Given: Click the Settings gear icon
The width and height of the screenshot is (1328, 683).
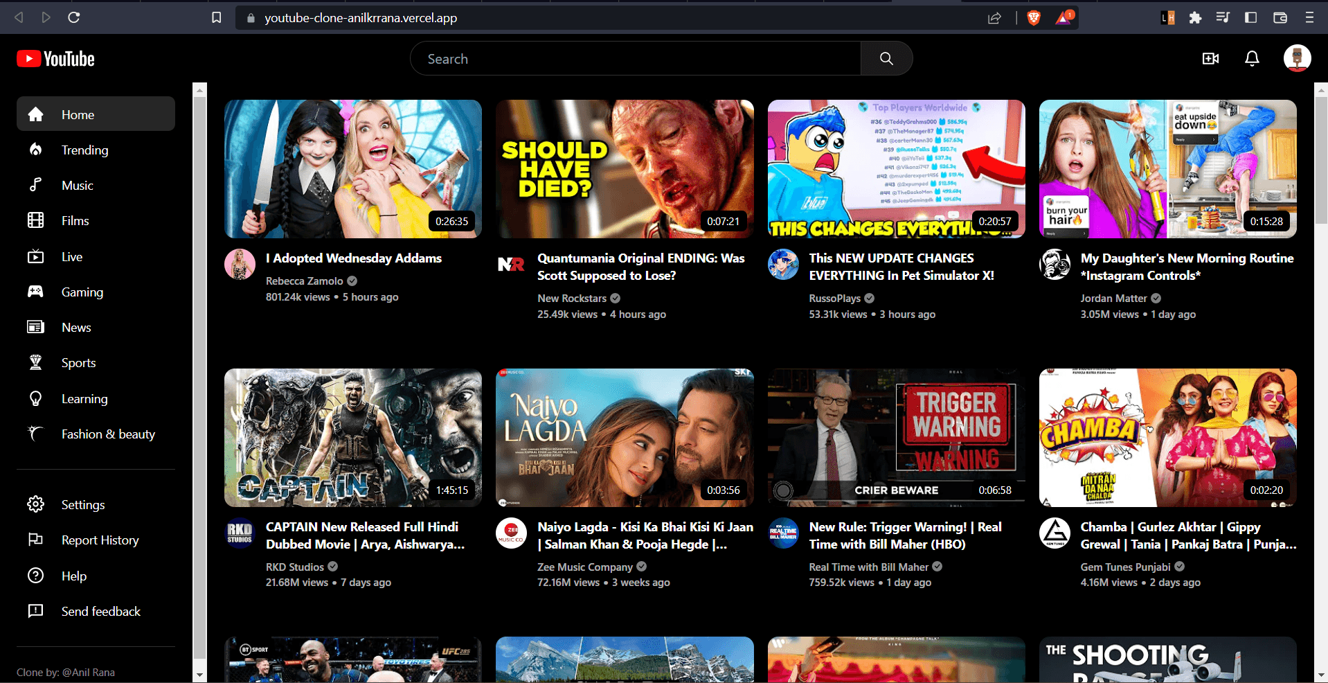Looking at the screenshot, I should pos(35,504).
